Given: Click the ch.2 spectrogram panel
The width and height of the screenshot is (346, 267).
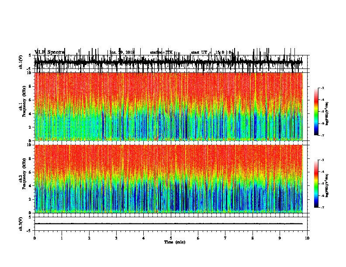Looking at the screenshot, I should (169, 179).
